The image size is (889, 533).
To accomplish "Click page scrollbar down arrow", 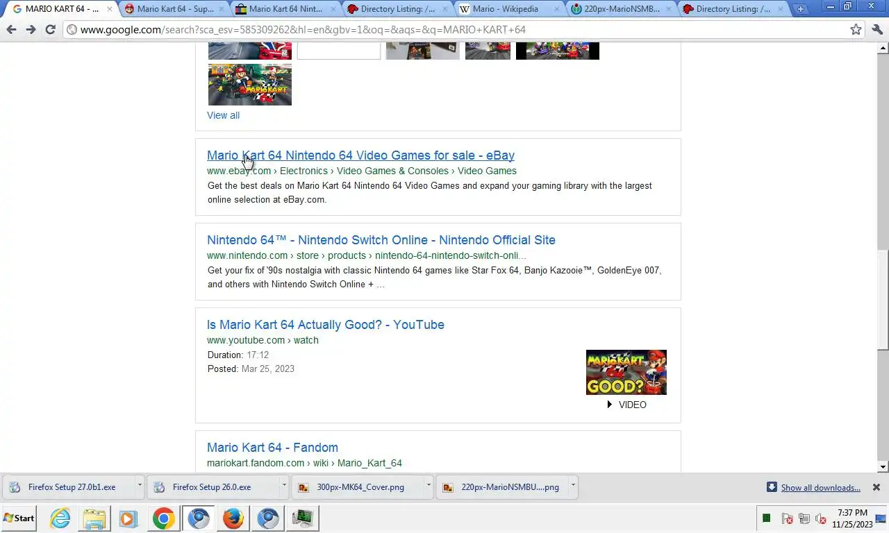I will coord(883,467).
